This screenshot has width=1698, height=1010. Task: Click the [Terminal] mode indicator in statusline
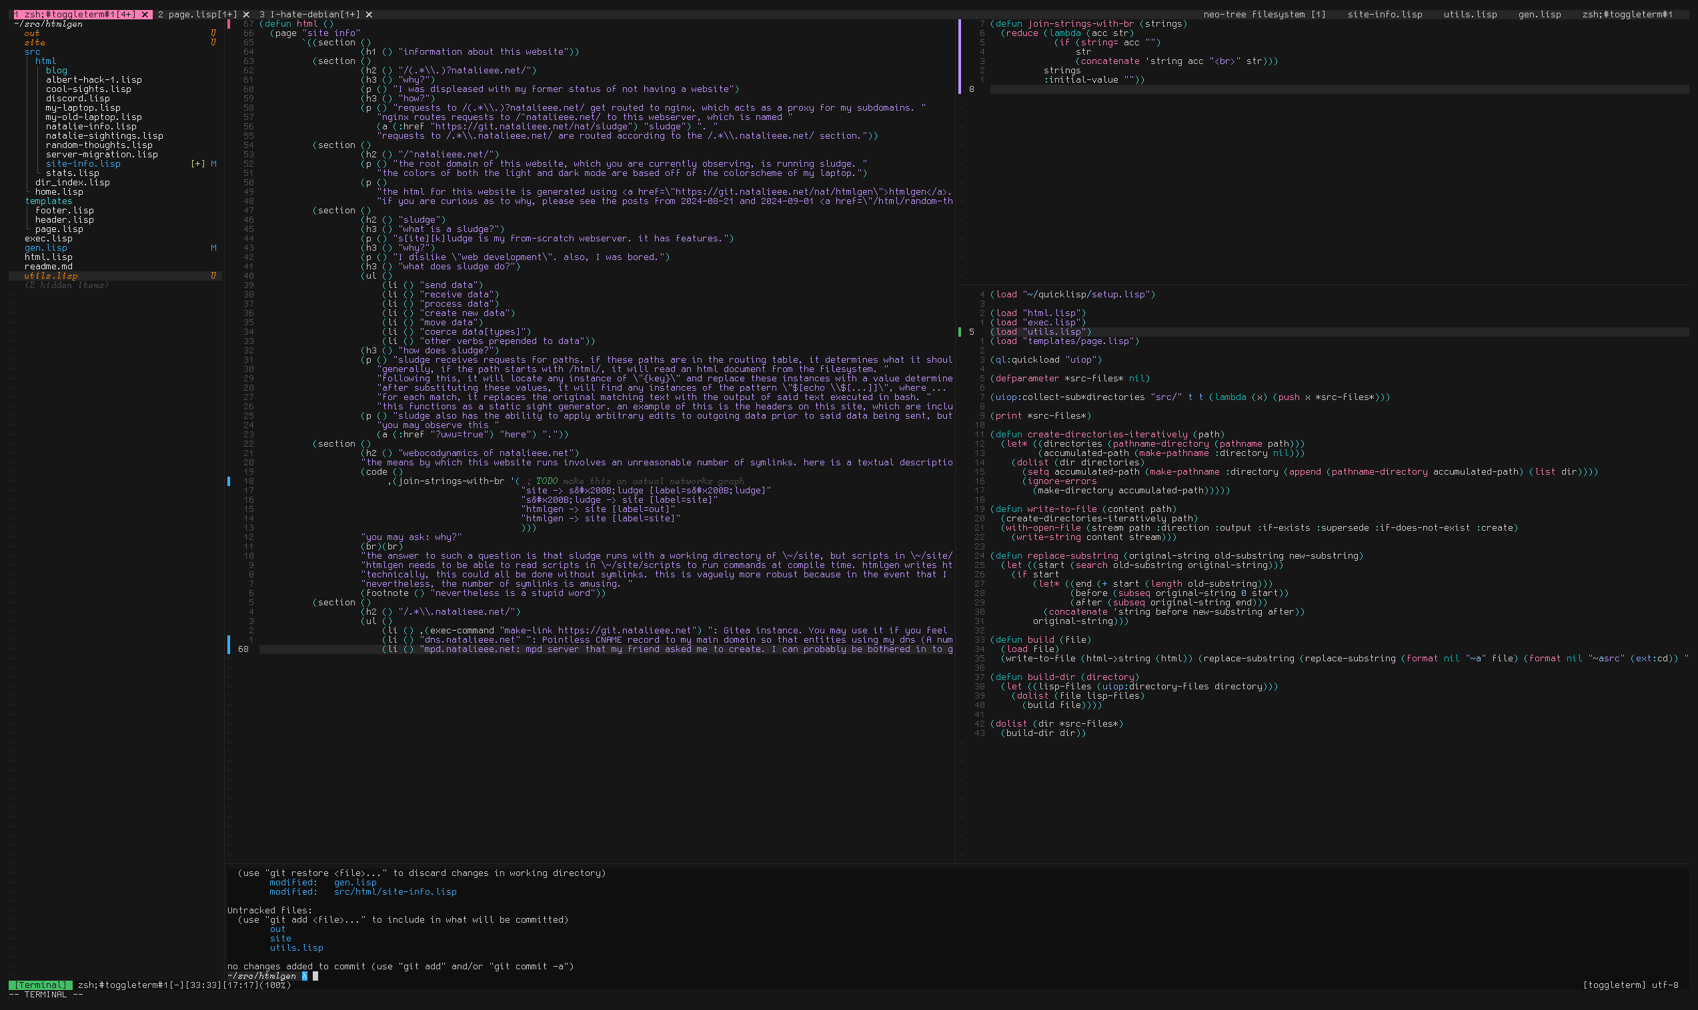click(x=41, y=985)
